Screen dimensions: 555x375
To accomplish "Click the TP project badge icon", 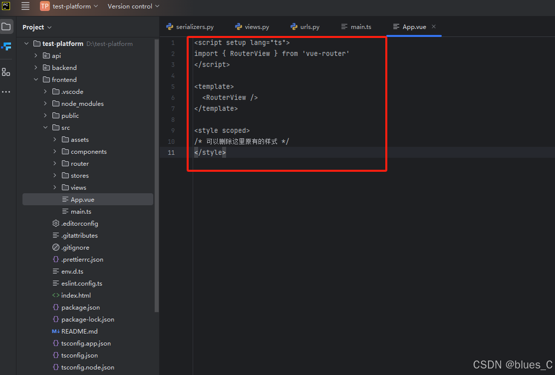I will click(44, 6).
